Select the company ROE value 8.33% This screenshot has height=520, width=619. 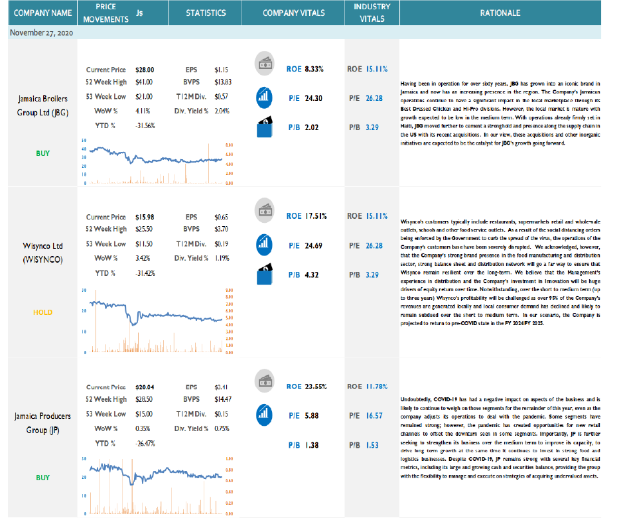tap(314, 69)
